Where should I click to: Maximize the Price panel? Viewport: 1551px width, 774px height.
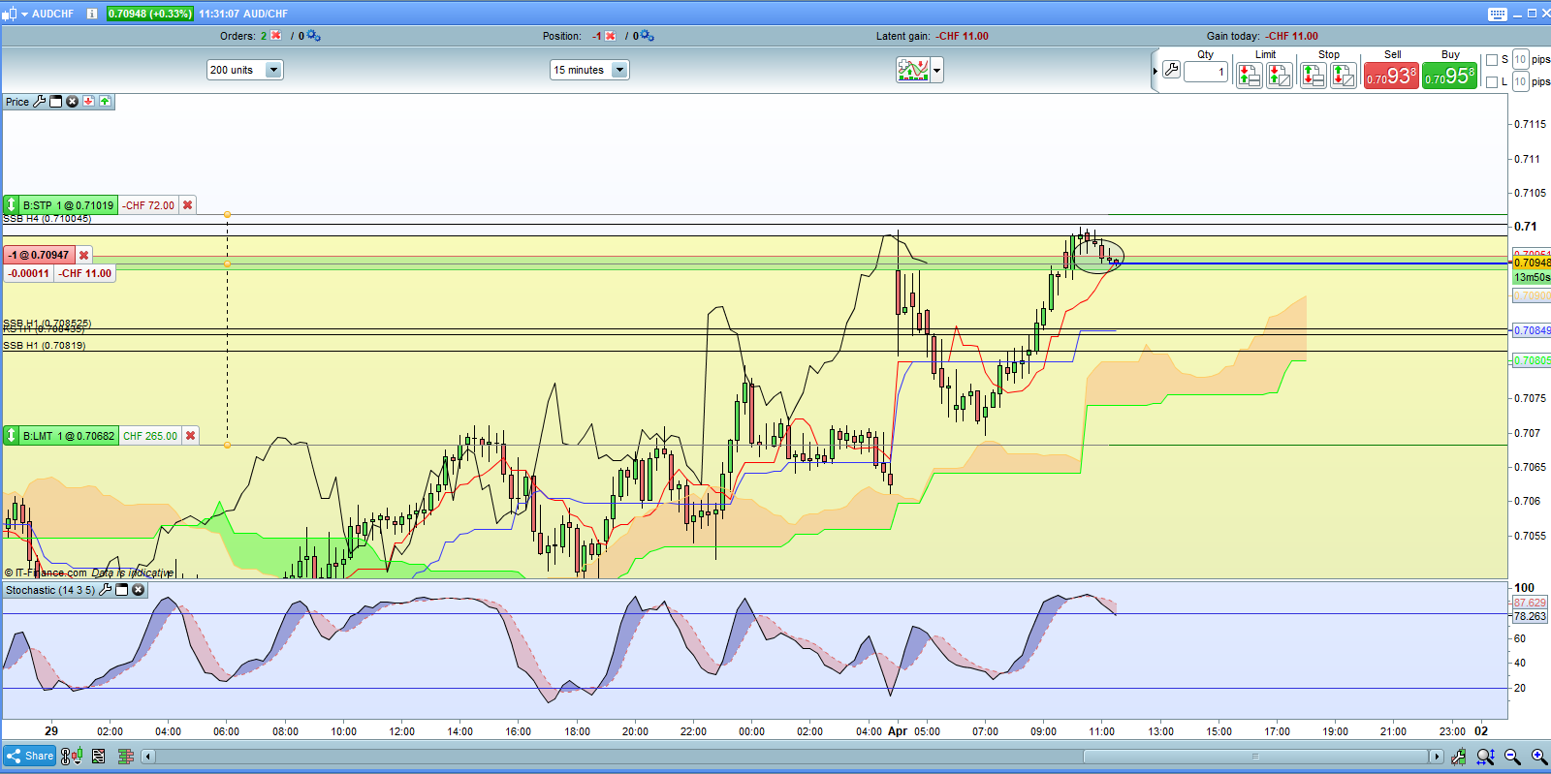tap(56, 102)
